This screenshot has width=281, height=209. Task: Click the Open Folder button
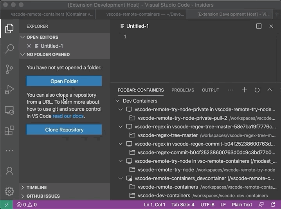coord(64,81)
